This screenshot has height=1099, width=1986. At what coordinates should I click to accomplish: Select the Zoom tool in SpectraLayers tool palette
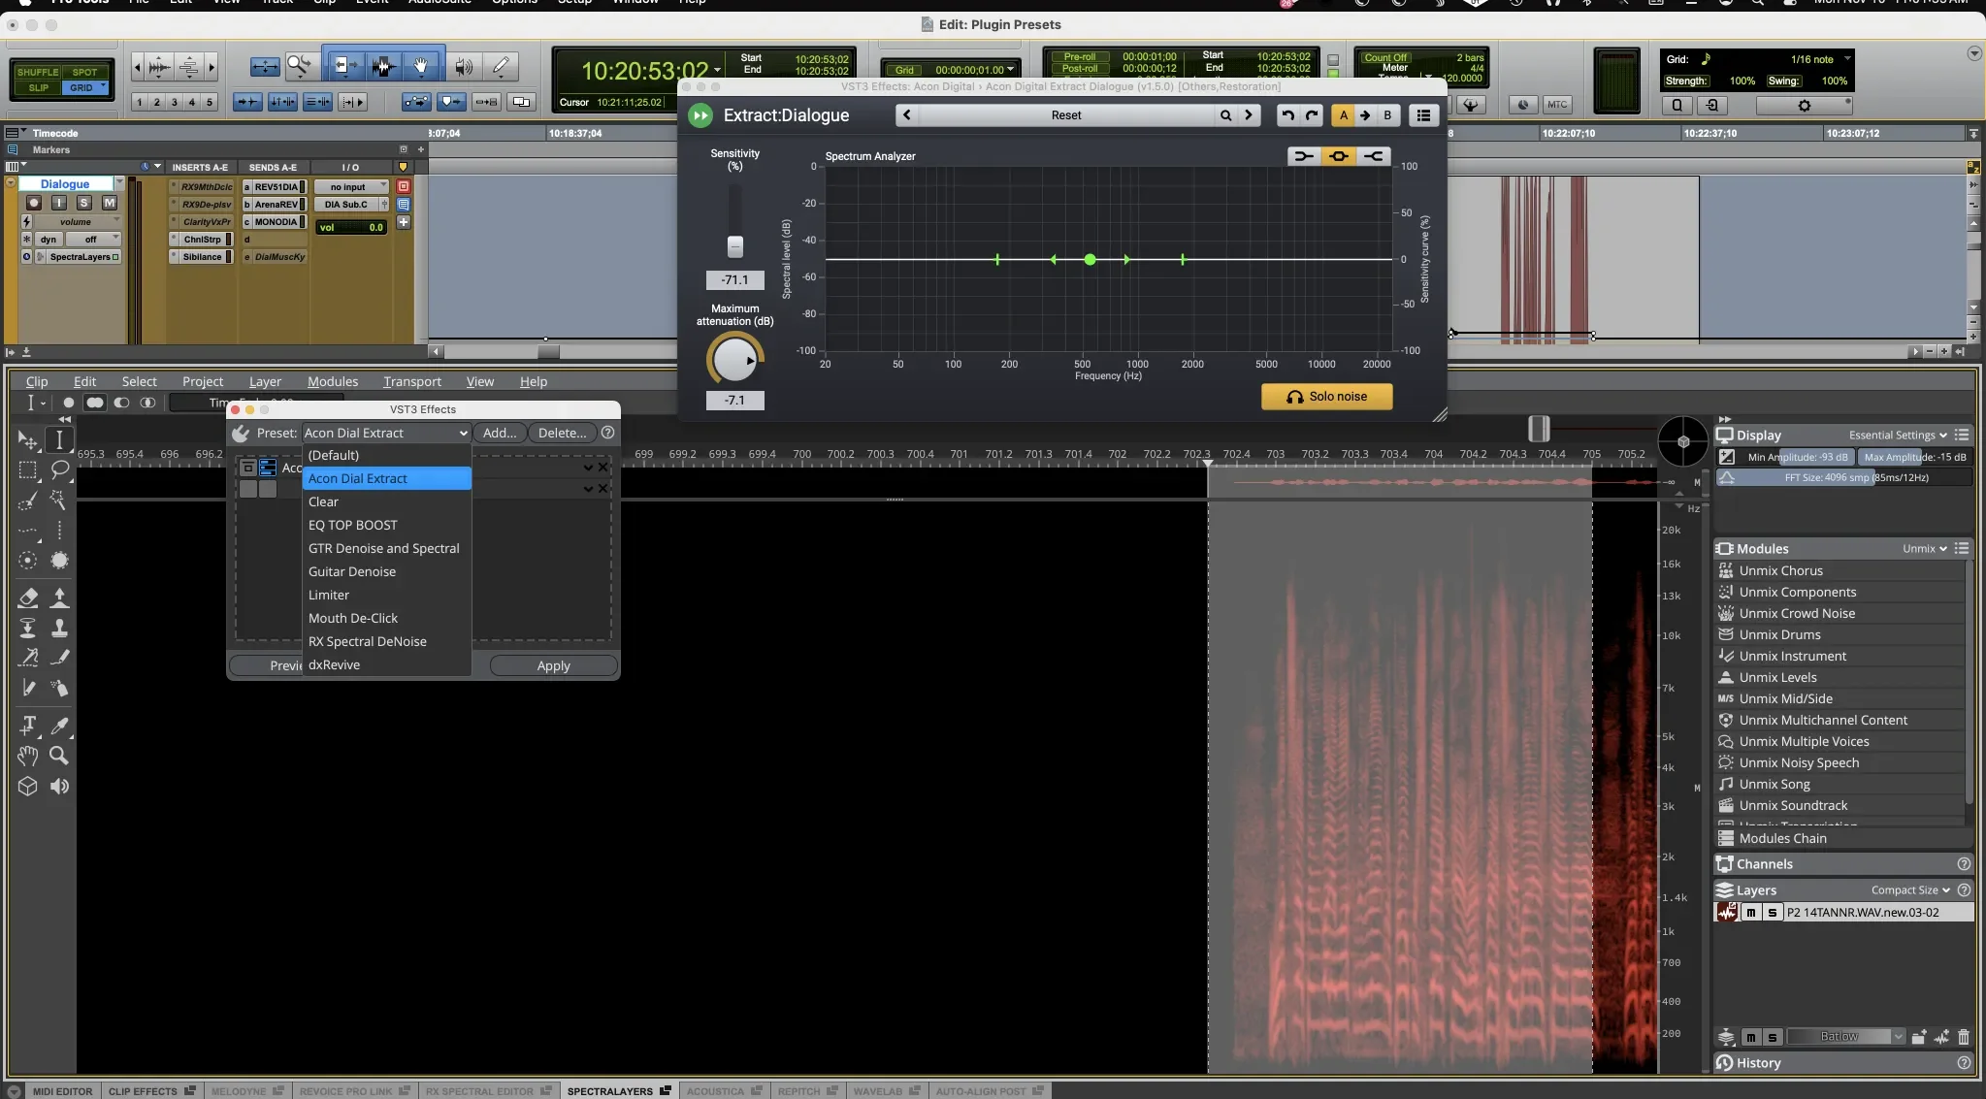click(x=59, y=757)
